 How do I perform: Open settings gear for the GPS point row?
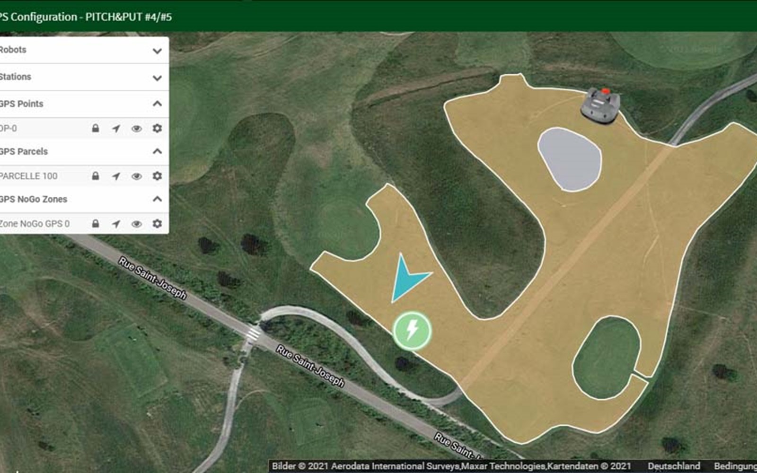click(157, 128)
